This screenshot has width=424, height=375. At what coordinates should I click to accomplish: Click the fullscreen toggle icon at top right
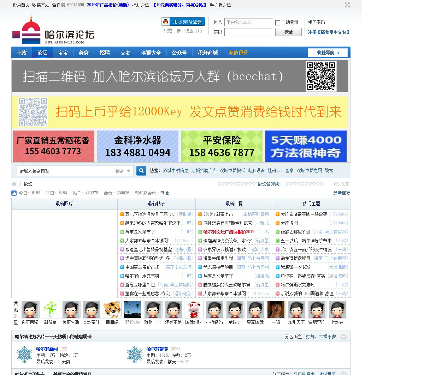click(347, 5)
